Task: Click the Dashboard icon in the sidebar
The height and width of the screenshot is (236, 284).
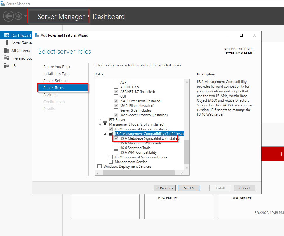Action: (x=7, y=35)
